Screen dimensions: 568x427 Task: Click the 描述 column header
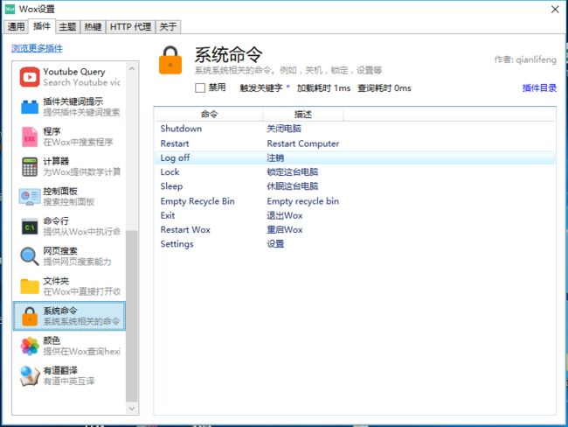[x=303, y=115]
